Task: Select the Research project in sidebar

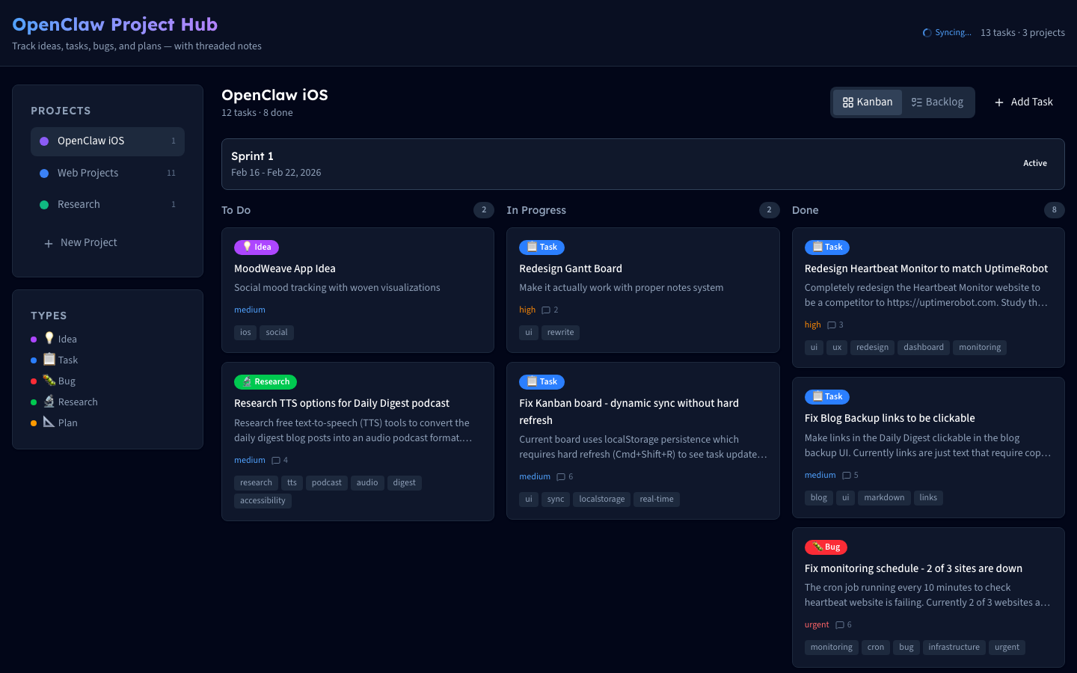Action: 79,204
